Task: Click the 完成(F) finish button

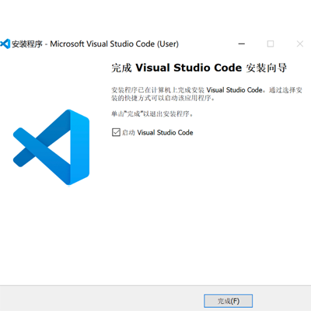Action: tap(228, 301)
